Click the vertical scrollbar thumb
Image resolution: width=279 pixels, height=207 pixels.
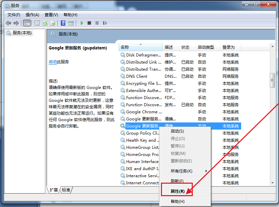tap(273, 80)
